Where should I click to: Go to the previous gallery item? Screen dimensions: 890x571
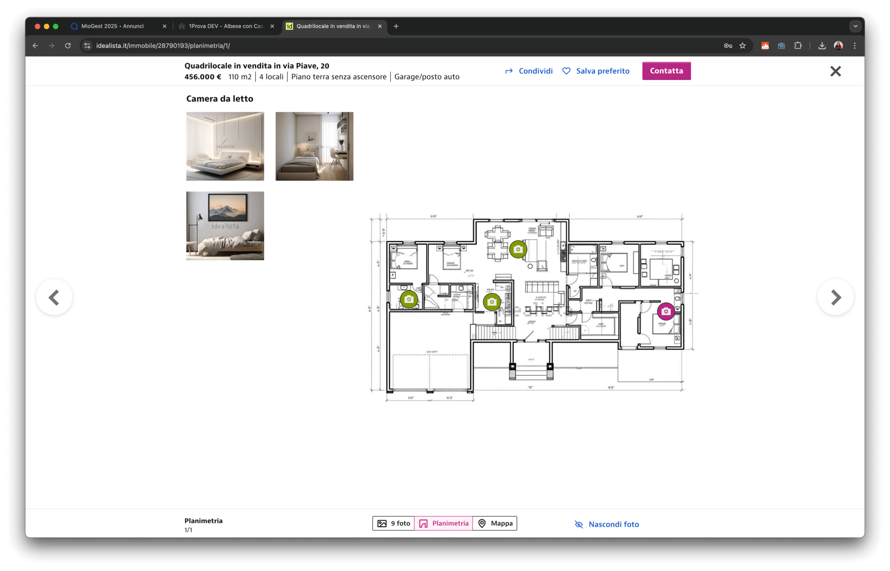pos(54,297)
